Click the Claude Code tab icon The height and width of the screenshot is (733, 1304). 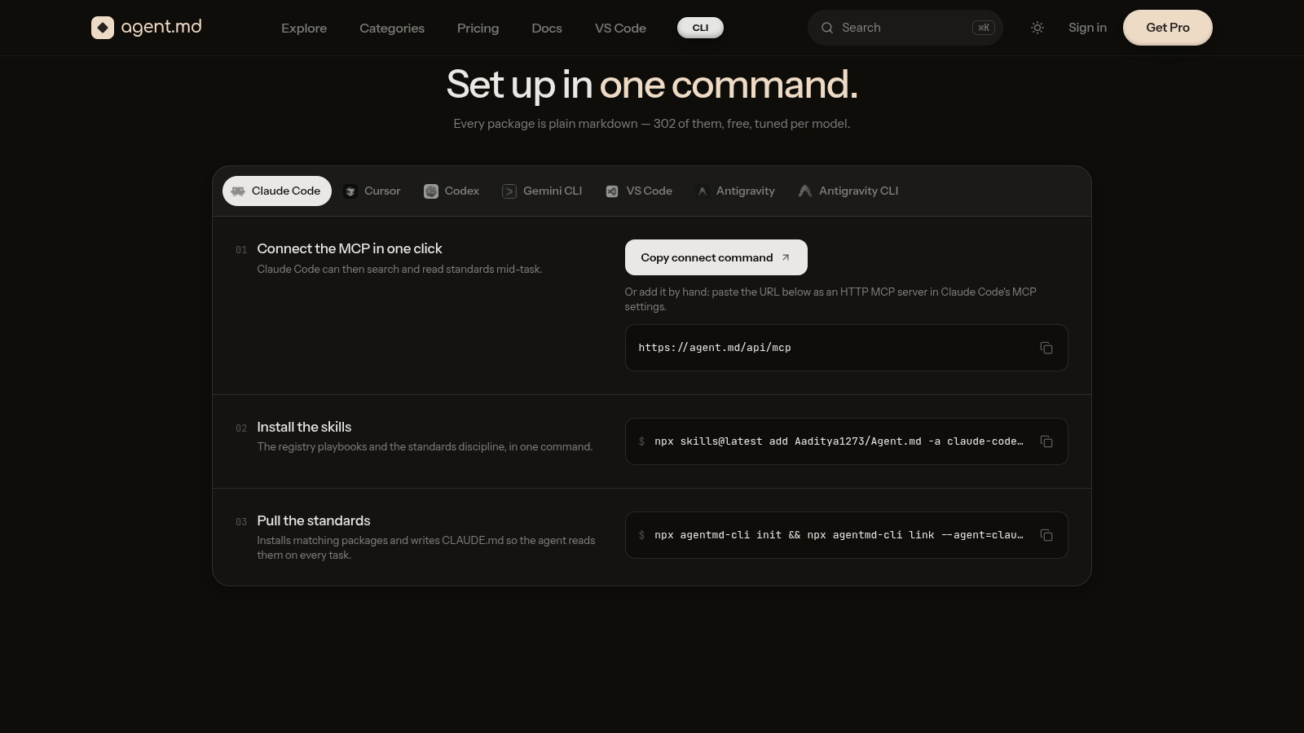[238, 191]
